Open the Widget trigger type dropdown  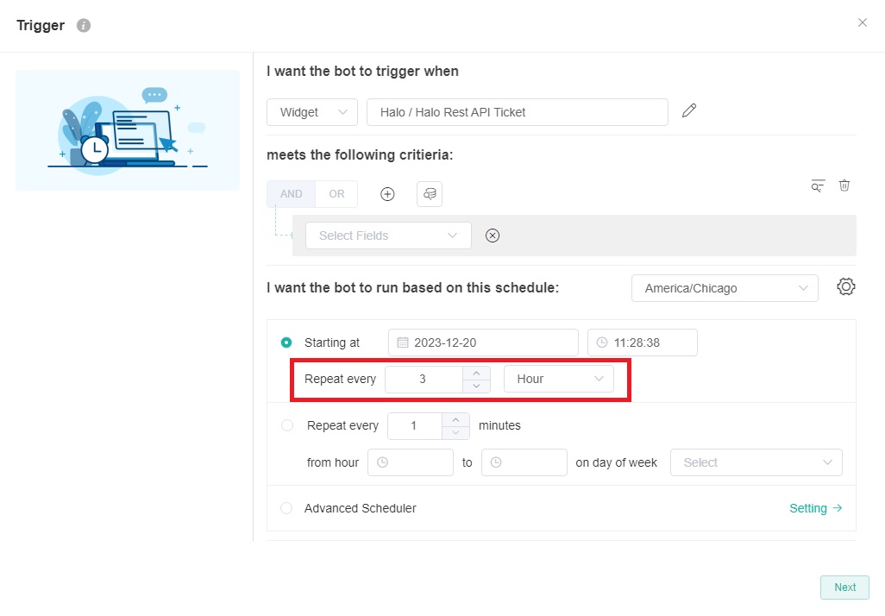click(x=311, y=112)
